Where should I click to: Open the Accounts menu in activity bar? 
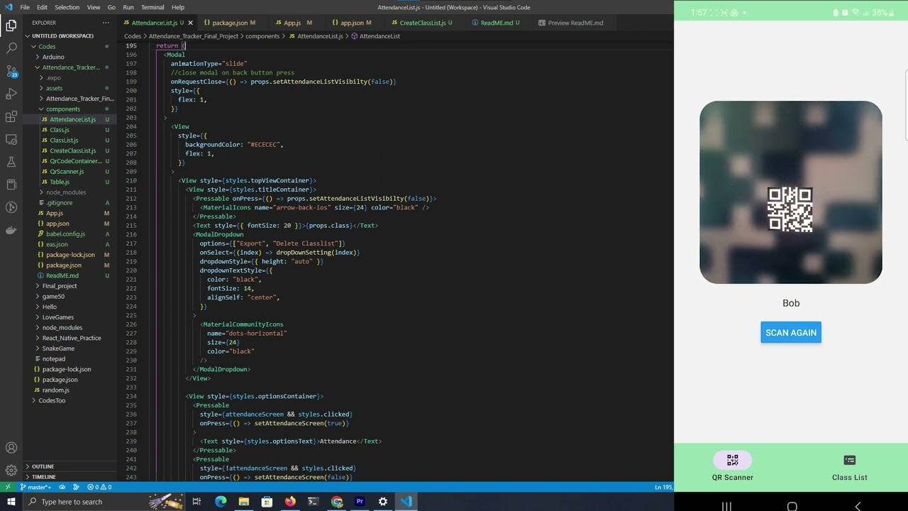point(11,448)
